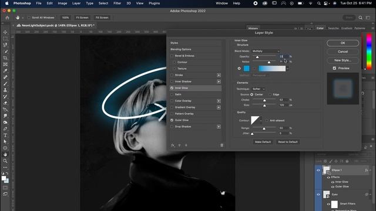Screen dimensions: 376x211
Task: Open the Select menu
Action: (x=103, y=4)
